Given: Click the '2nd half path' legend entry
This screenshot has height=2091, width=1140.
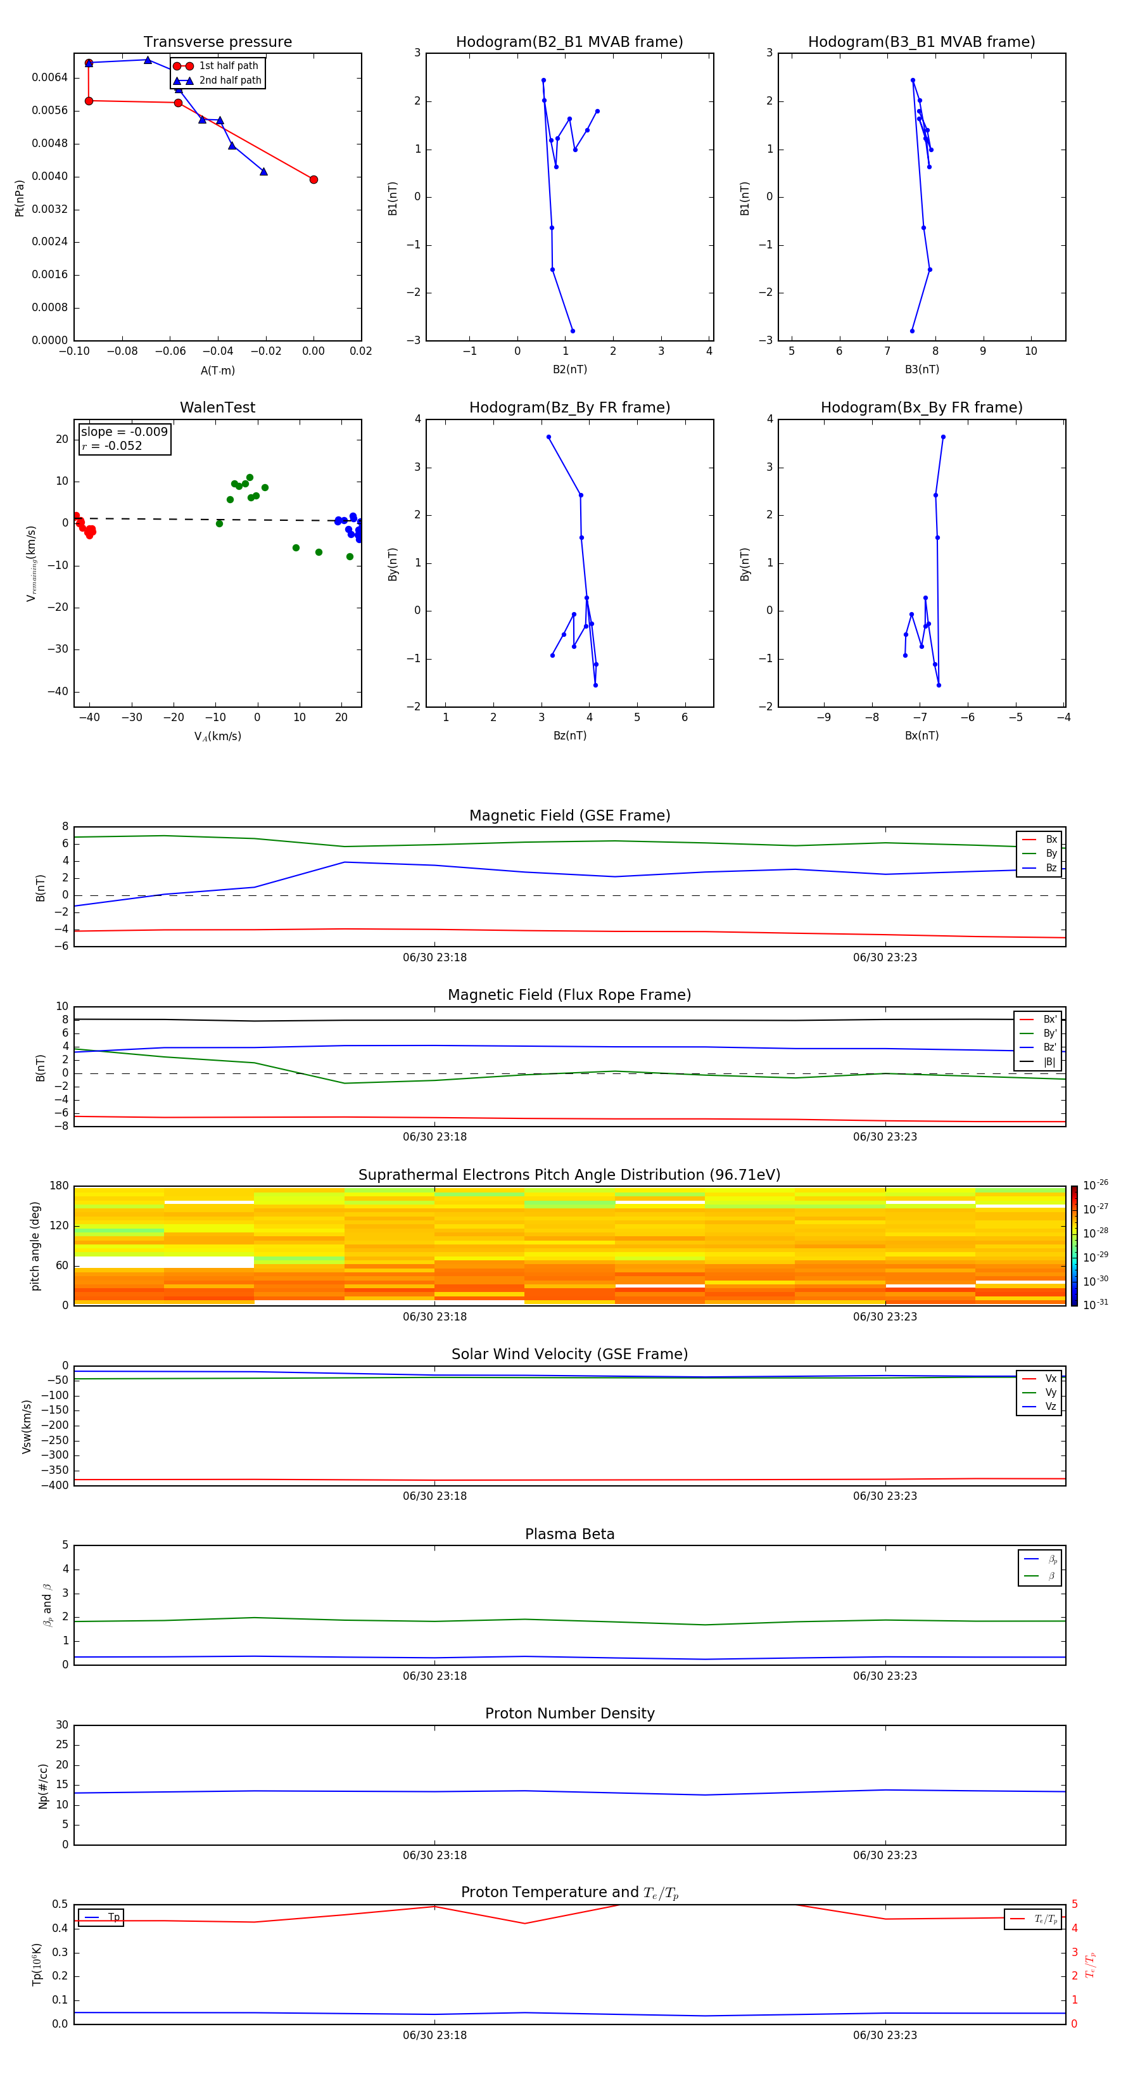Looking at the screenshot, I should pyautogui.click(x=217, y=80).
